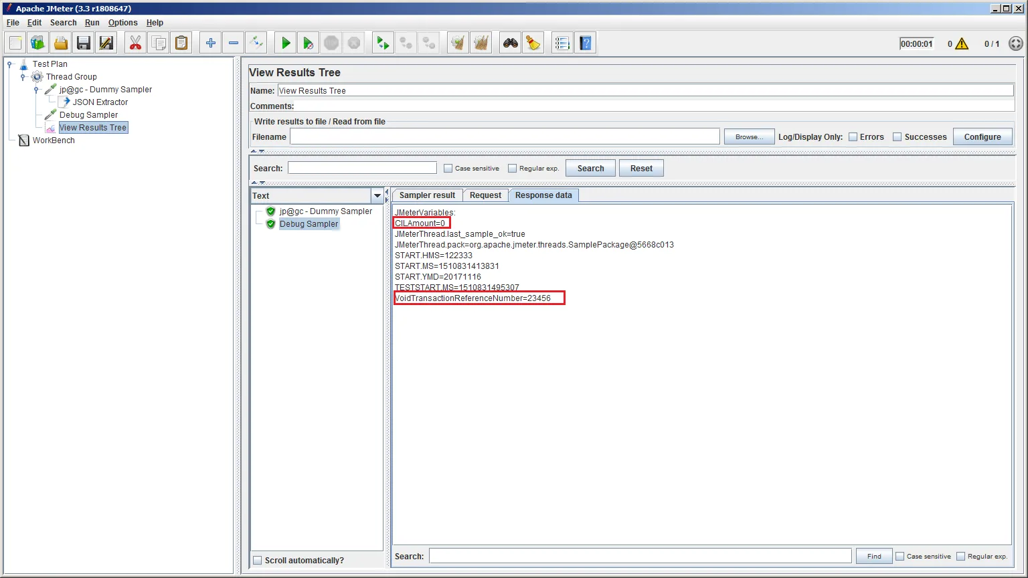Click the thread status indicator beside 0 / 1
The width and height of the screenshot is (1028, 578).
1015,44
